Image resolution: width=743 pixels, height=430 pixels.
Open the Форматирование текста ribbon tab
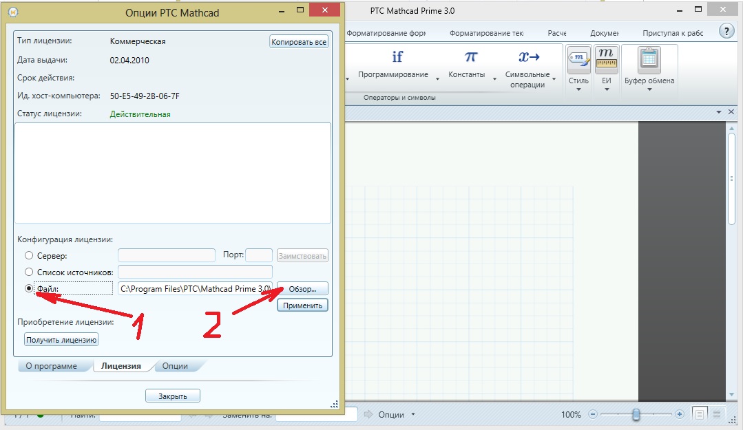tap(486, 33)
